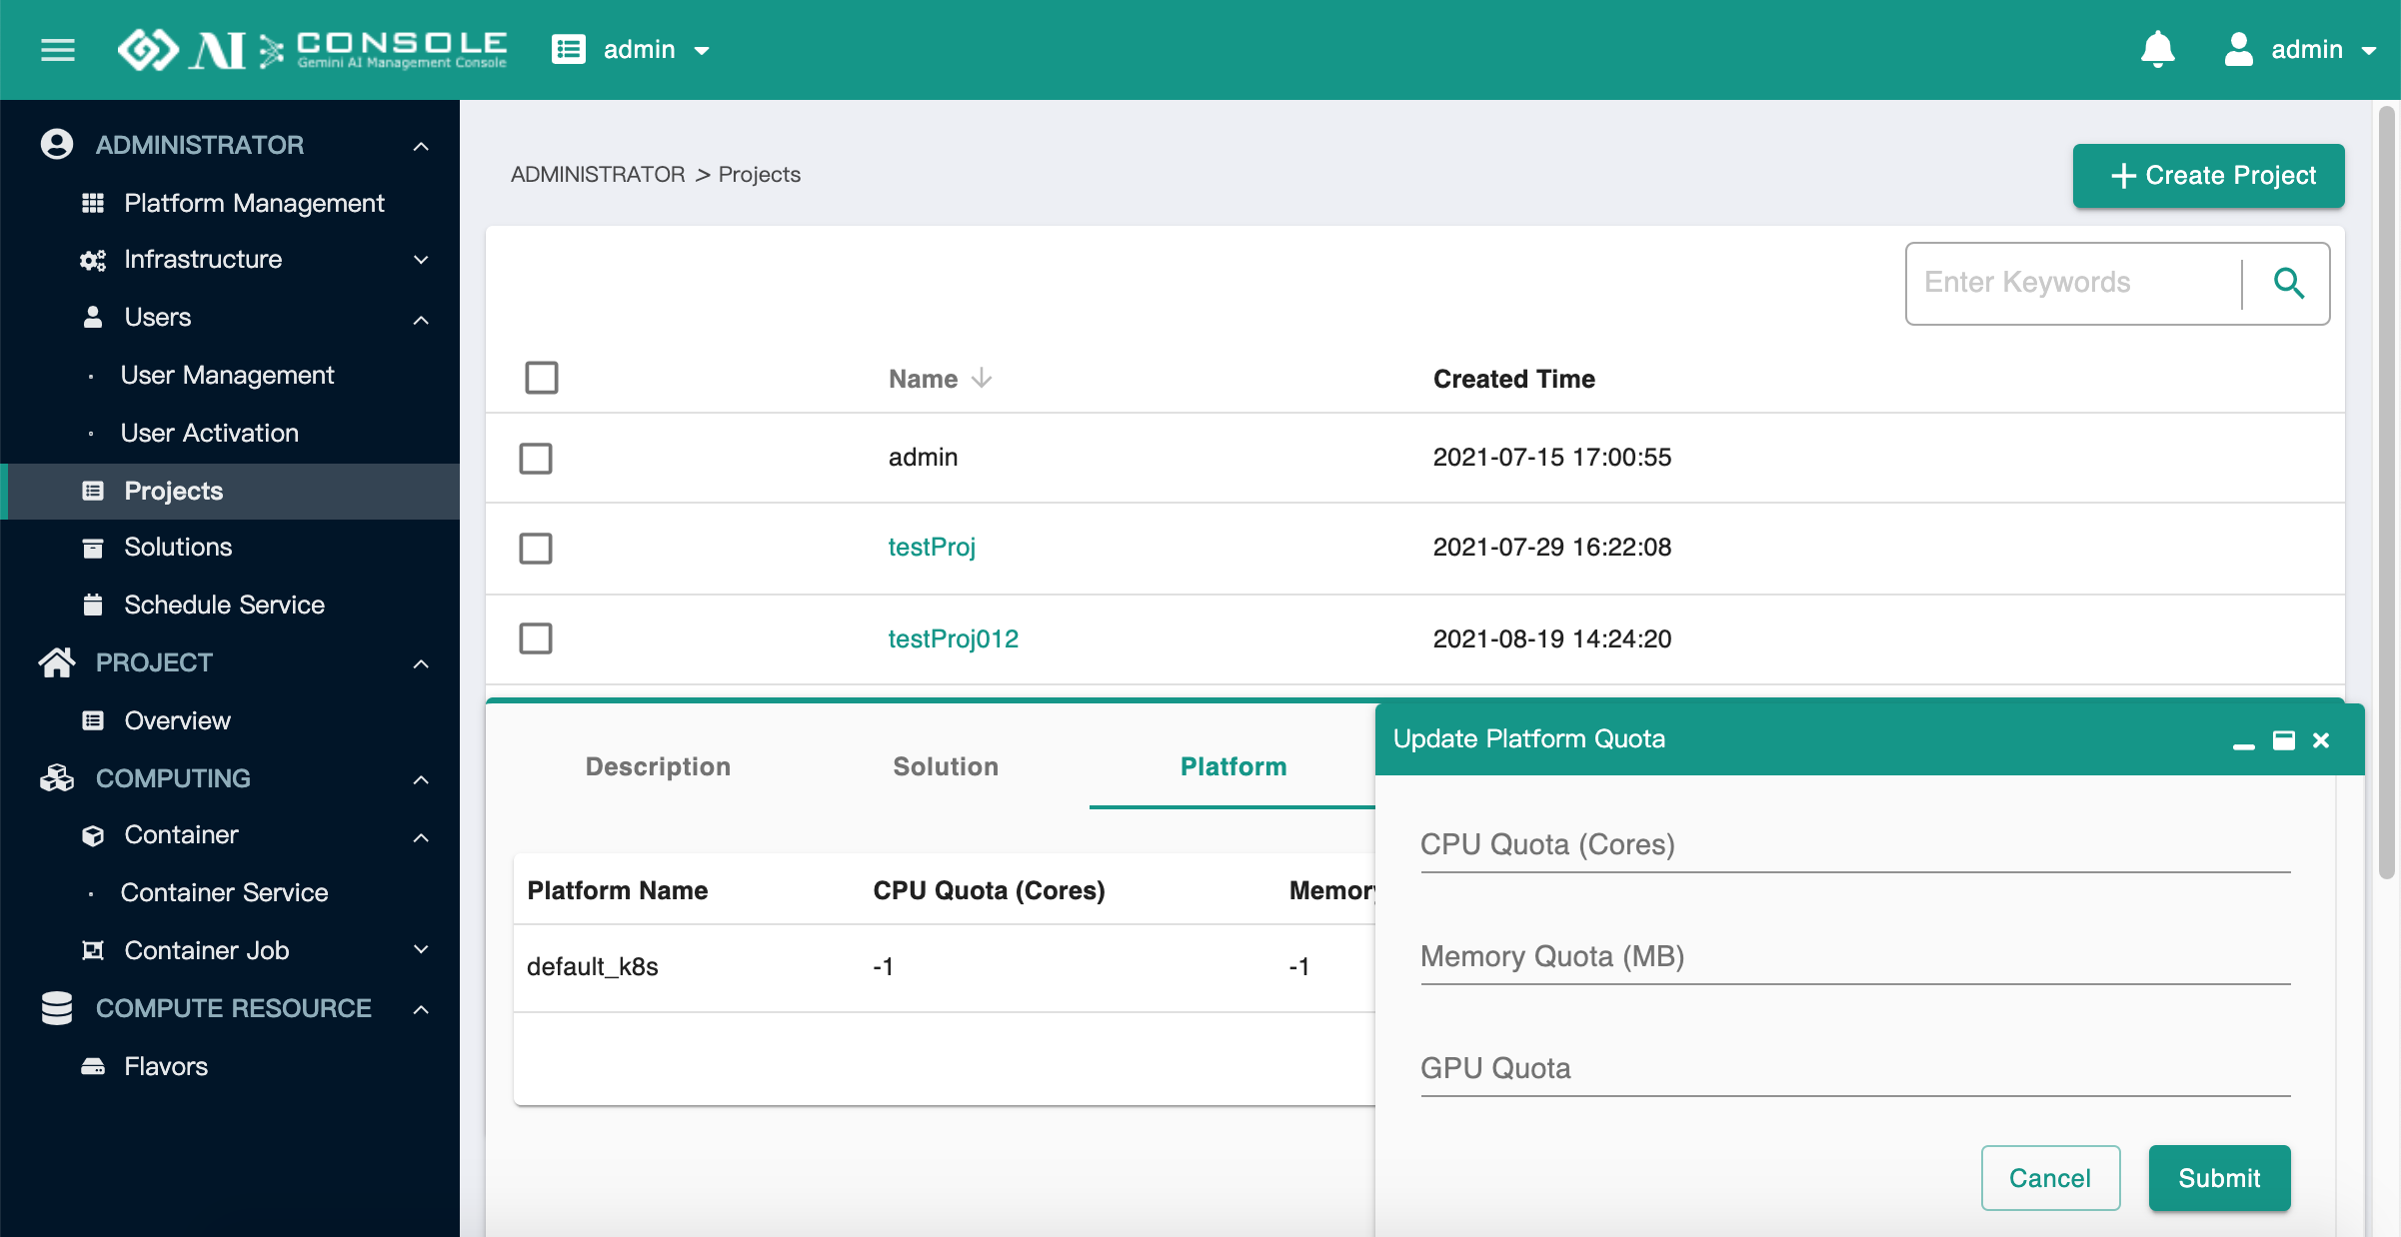Toggle the select-all projects checkbox
The image size is (2401, 1237).
[542, 378]
